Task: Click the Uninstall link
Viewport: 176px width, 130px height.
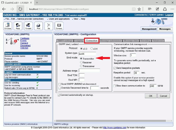Action: click(x=24, y=48)
